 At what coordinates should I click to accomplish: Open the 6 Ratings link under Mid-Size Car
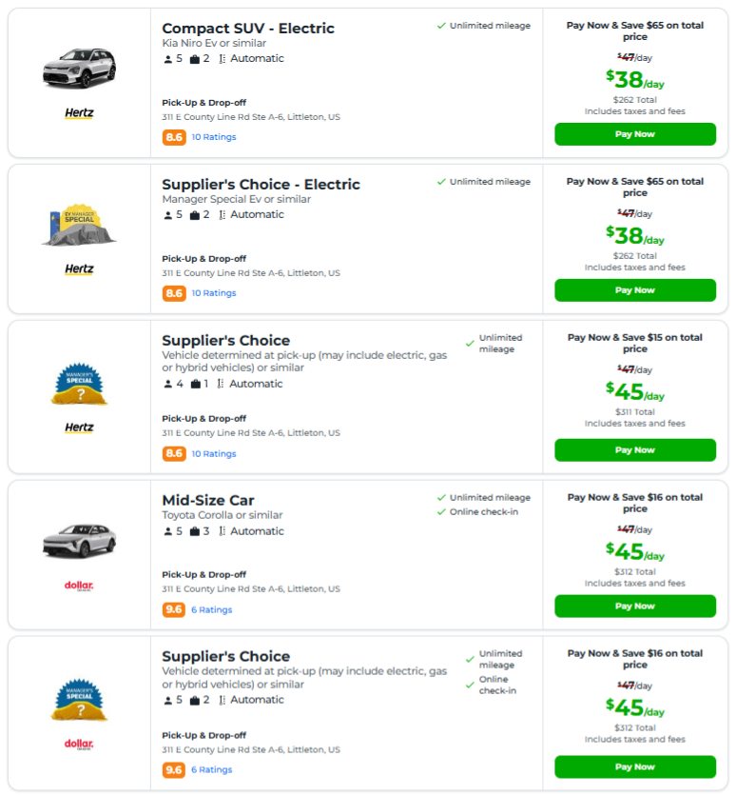(211, 608)
